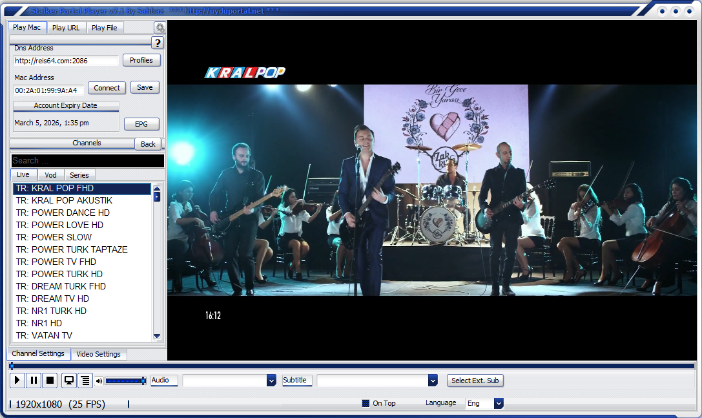Click the Subtitle label button
This screenshot has width=702, height=418.
(x=297, y=381)
